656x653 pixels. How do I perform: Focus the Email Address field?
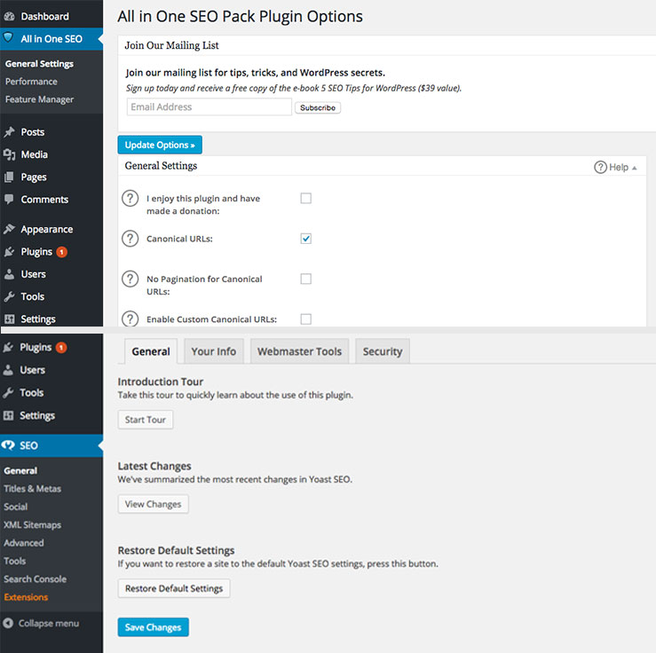tap(209, 107)
